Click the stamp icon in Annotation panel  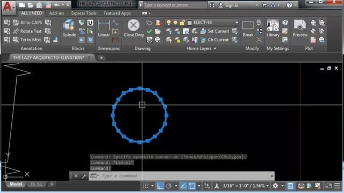click(56, 40)
